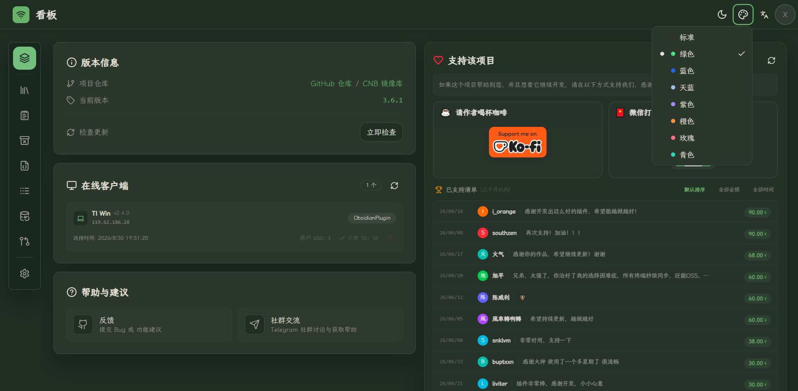Image resolution: width=798 pixels, height=391 pixels.
Task: Click the 微信打 red envelope icon
Action: pos(620,113)
